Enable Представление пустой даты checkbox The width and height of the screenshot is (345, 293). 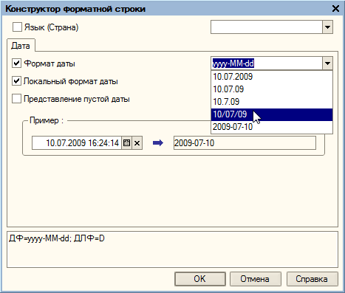pos(16,99)
